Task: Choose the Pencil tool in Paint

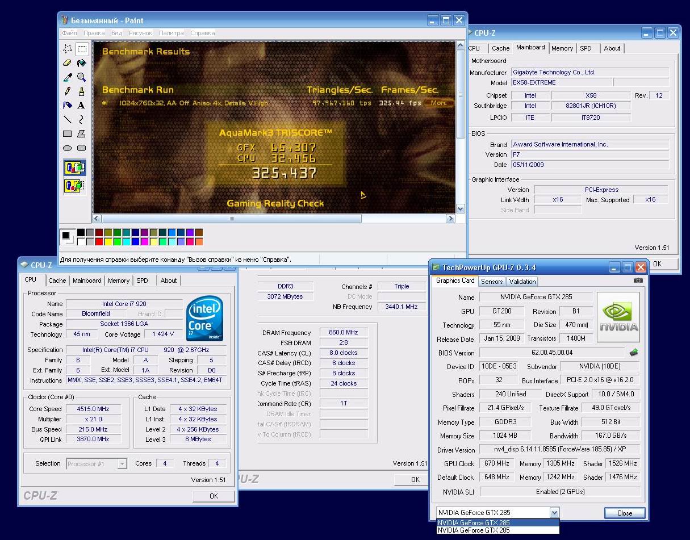Action: point(68,91)
